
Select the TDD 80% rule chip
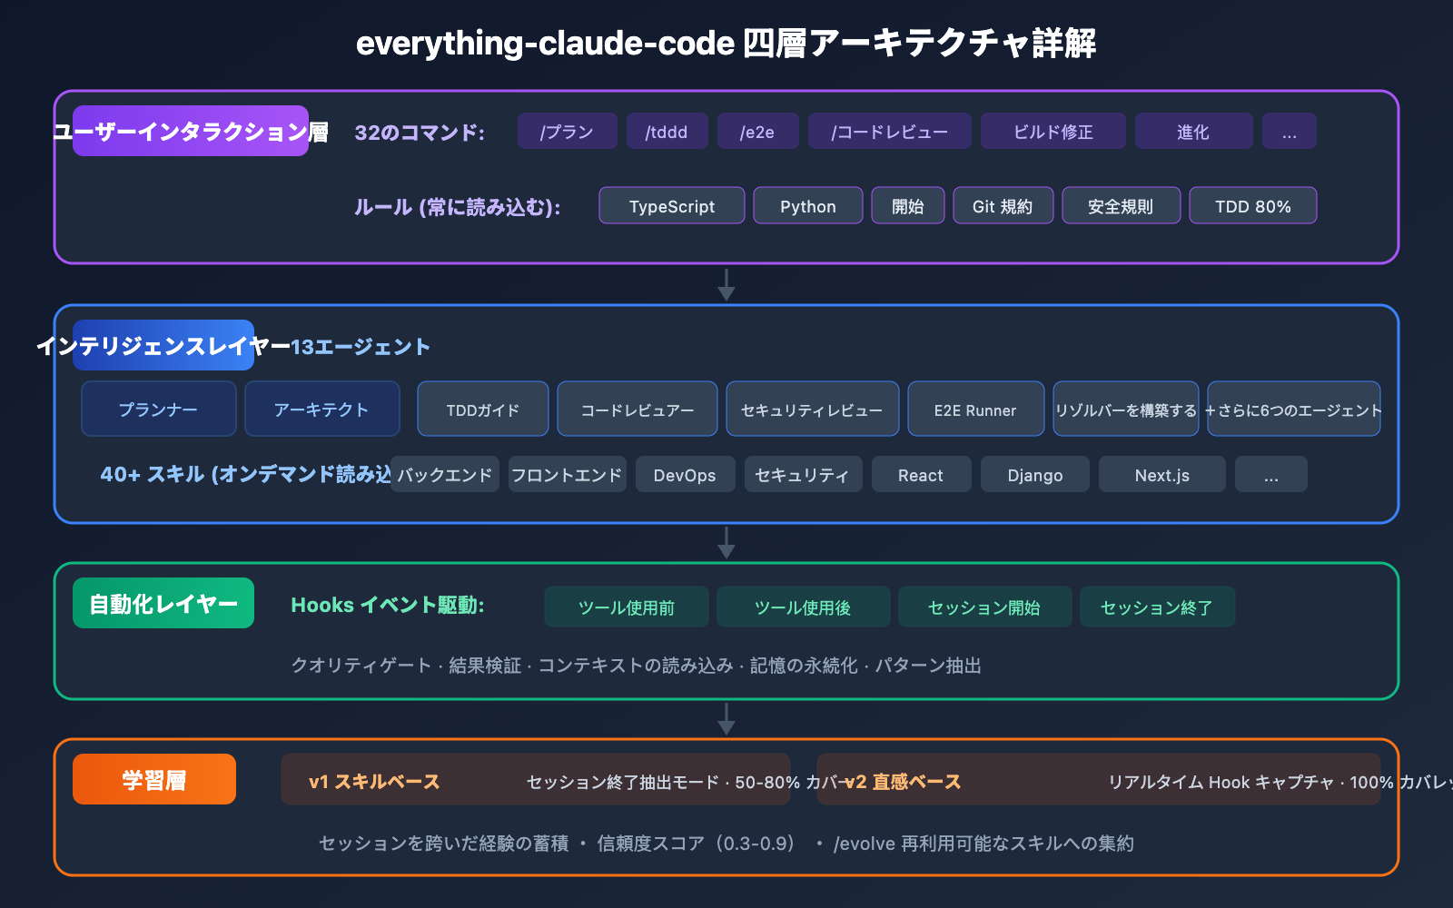tap(1252, 205)
